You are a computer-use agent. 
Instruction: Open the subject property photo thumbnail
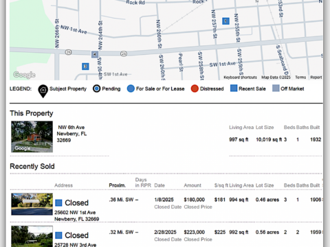(32, 137)
